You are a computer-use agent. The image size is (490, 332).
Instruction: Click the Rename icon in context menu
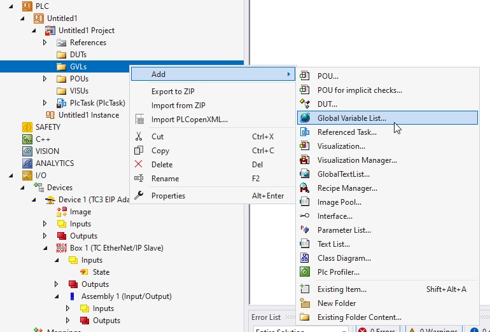pos(139,178)
